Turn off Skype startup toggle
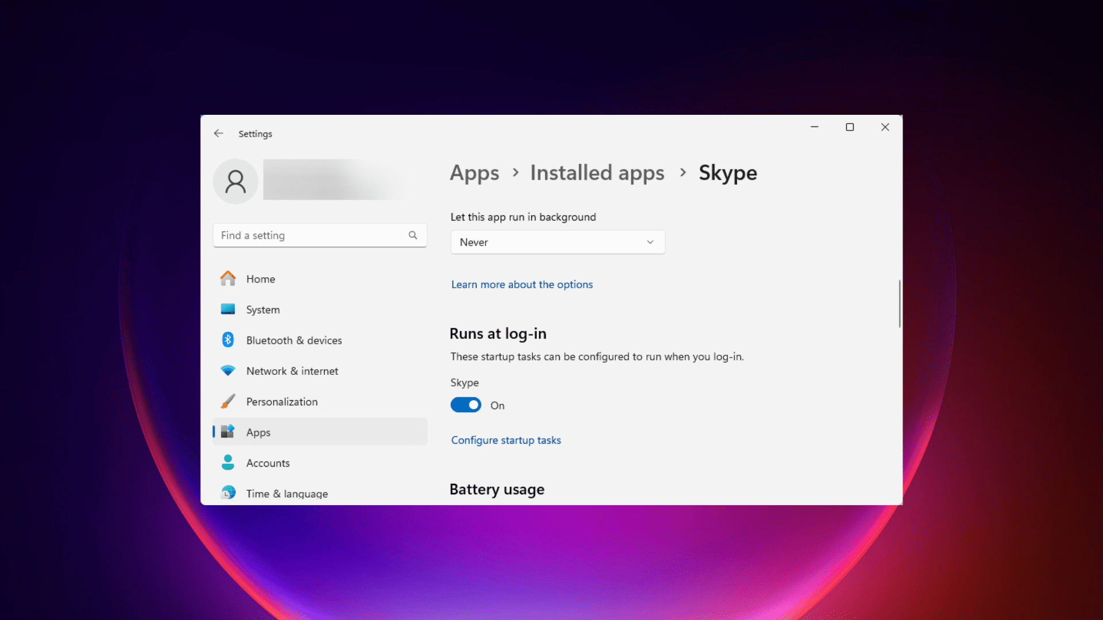Screen dimensions: 1103x620 pyautogui.click(x=465, y=405)
